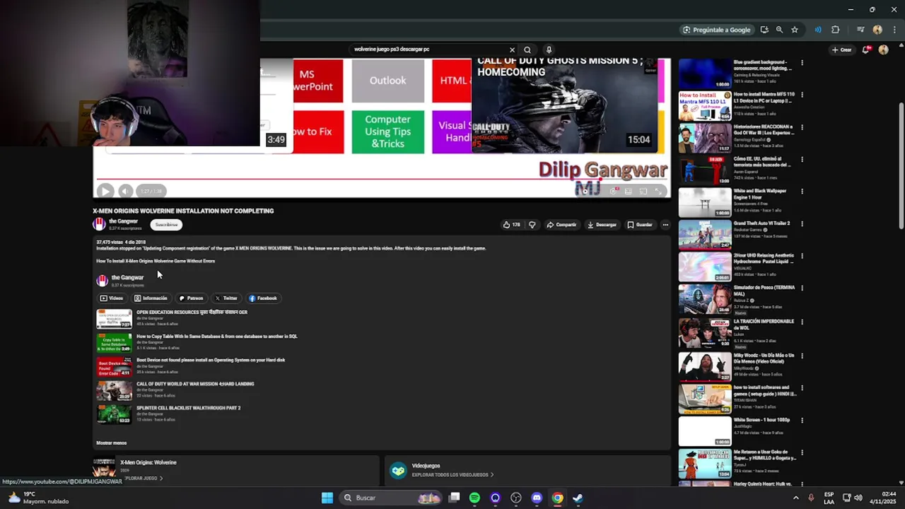
Task: Open Call of Duty World at War video
Action: [x=194, y=384]
